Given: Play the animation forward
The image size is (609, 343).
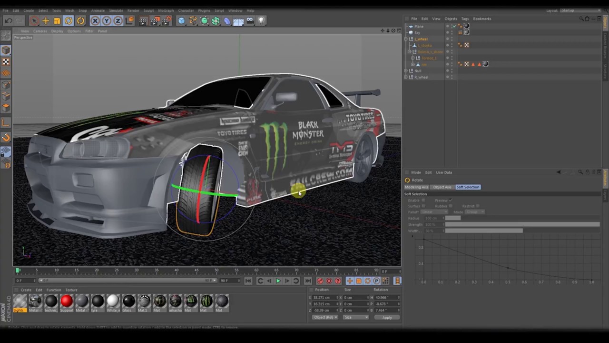Looking at the screenshot, I should [x=278, y=281].
